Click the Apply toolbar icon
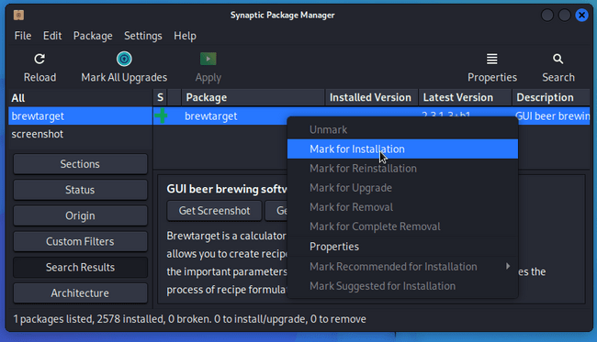Screen dimensions: 597x342 (208, 59)
